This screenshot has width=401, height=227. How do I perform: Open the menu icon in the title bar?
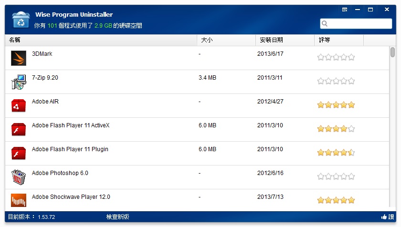pos(345,10)
